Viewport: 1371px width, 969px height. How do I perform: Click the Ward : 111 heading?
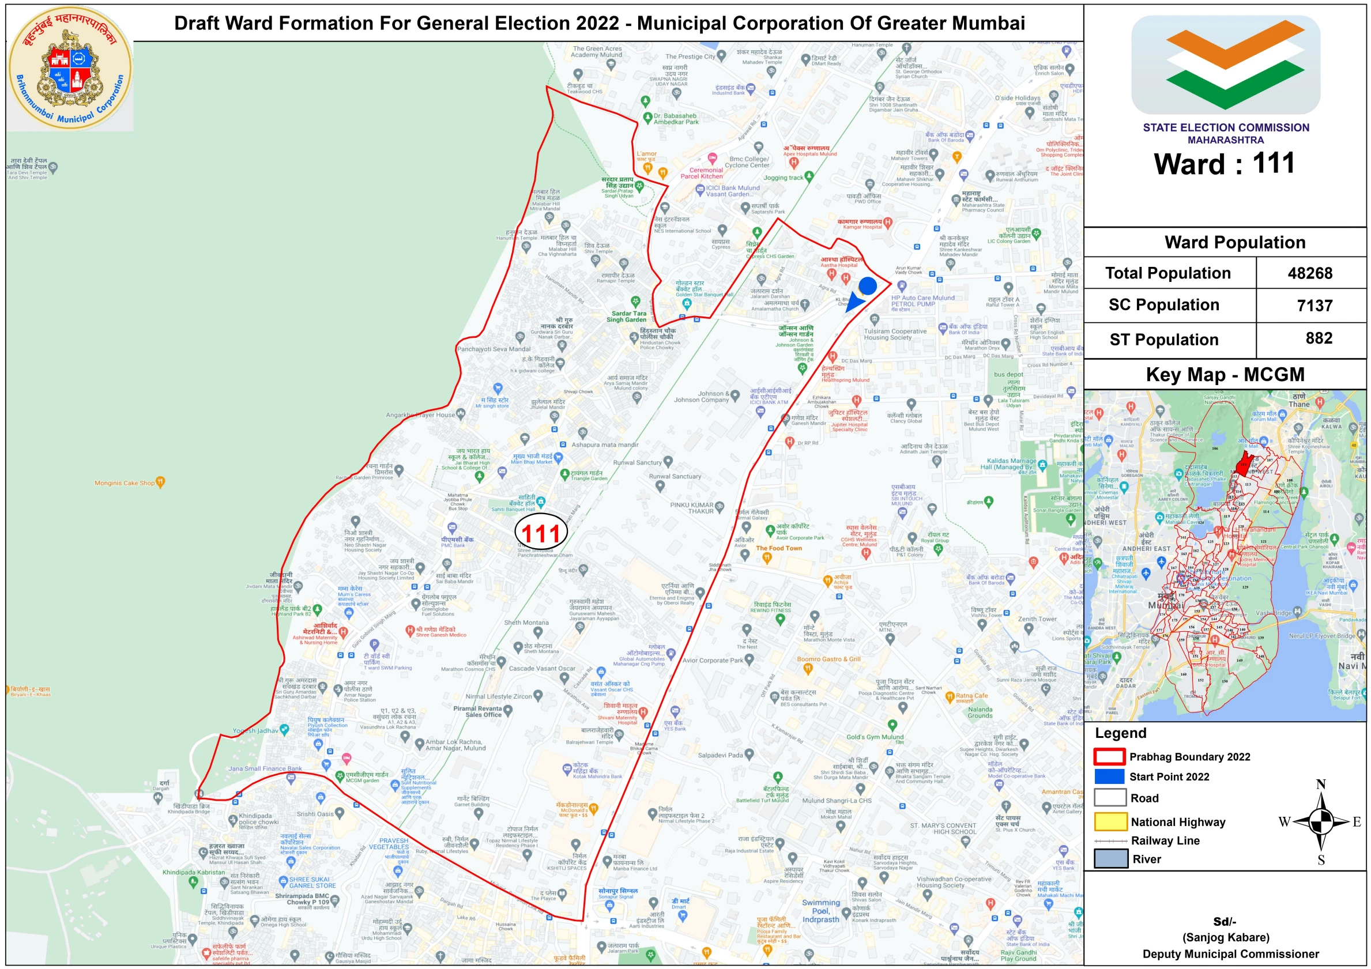(1224, 164)
